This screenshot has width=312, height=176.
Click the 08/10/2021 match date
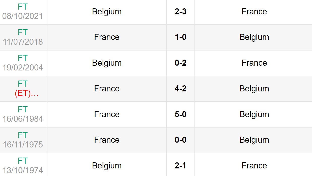point(23,16)
